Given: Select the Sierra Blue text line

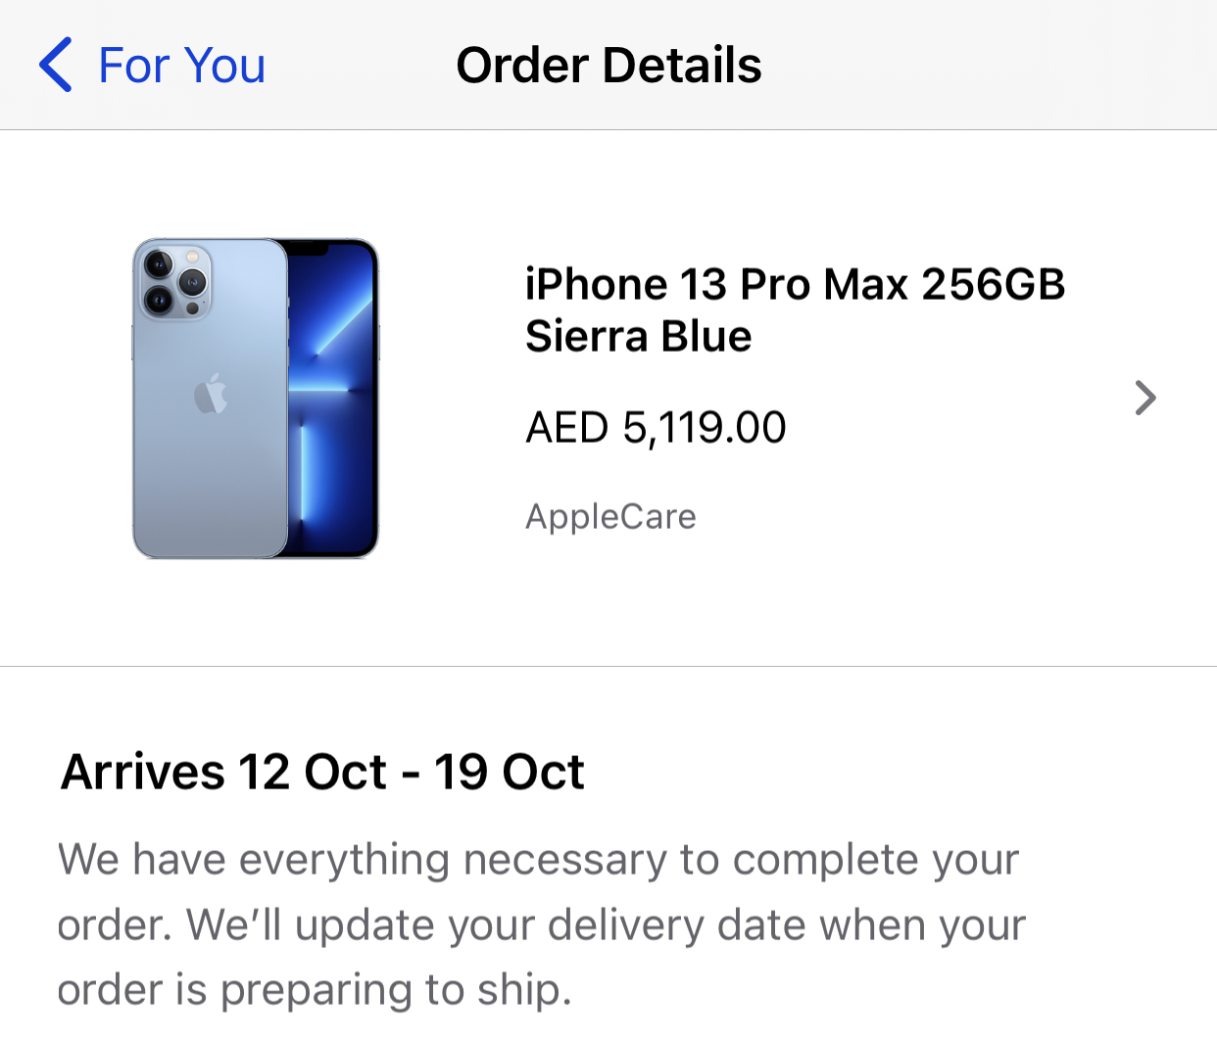Looking at the screenshot, I should 639,337.
